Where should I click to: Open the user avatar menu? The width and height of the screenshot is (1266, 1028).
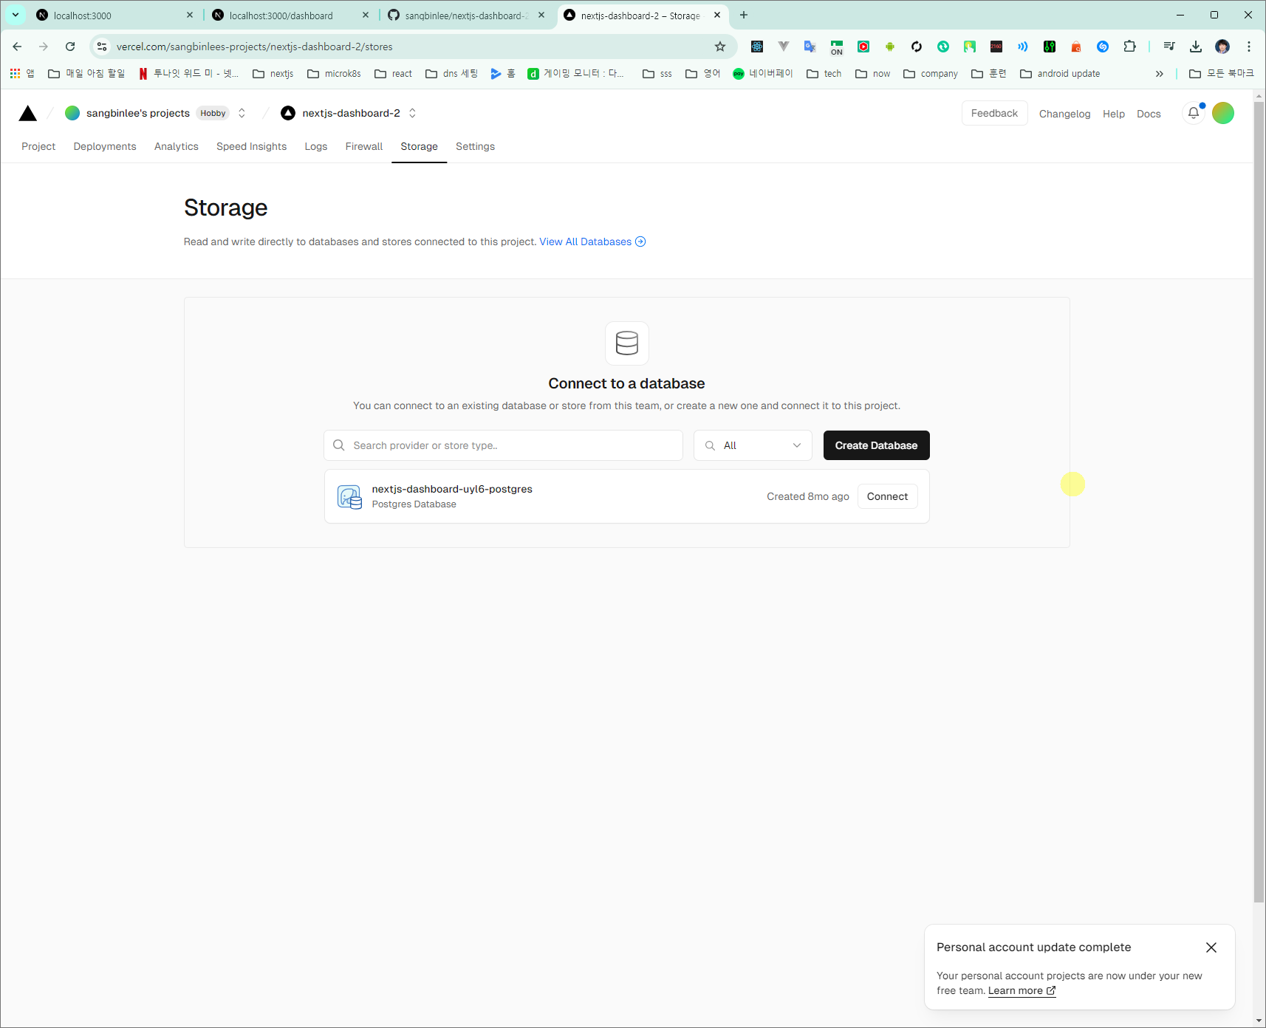pyautogui.click(x=1223, y=113)
